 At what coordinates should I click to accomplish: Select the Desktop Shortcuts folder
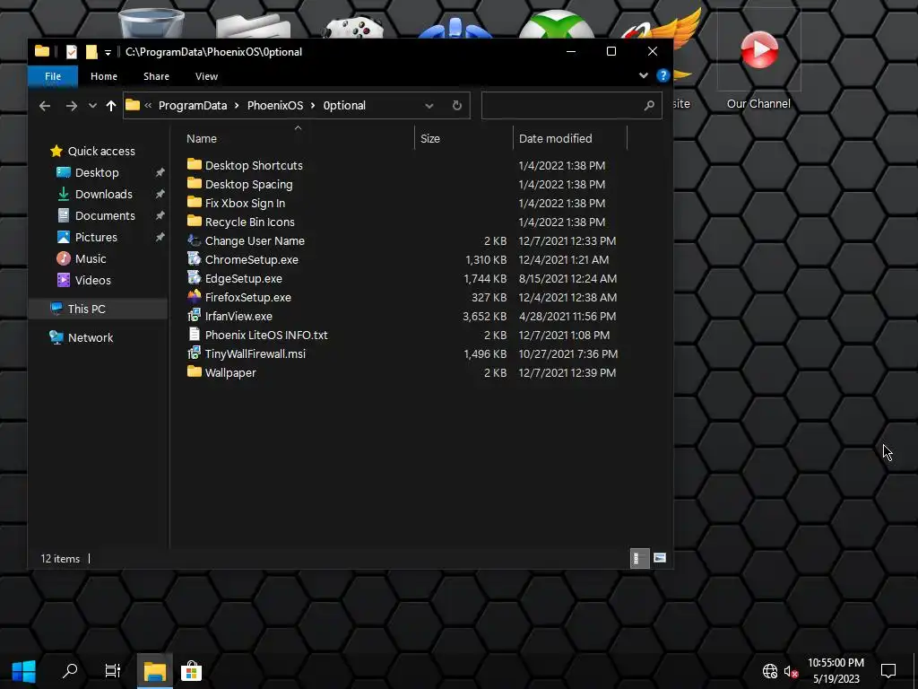[x=254, y=165]
